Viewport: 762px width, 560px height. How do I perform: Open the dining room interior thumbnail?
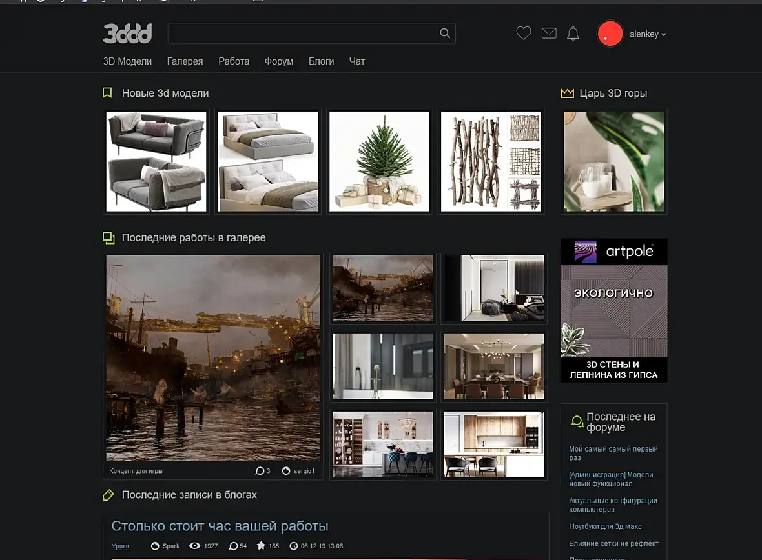[x=494, y=366]
